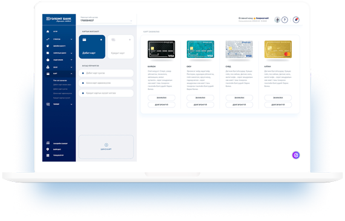Open the Шинэ карт activation service row

point(106,83)
